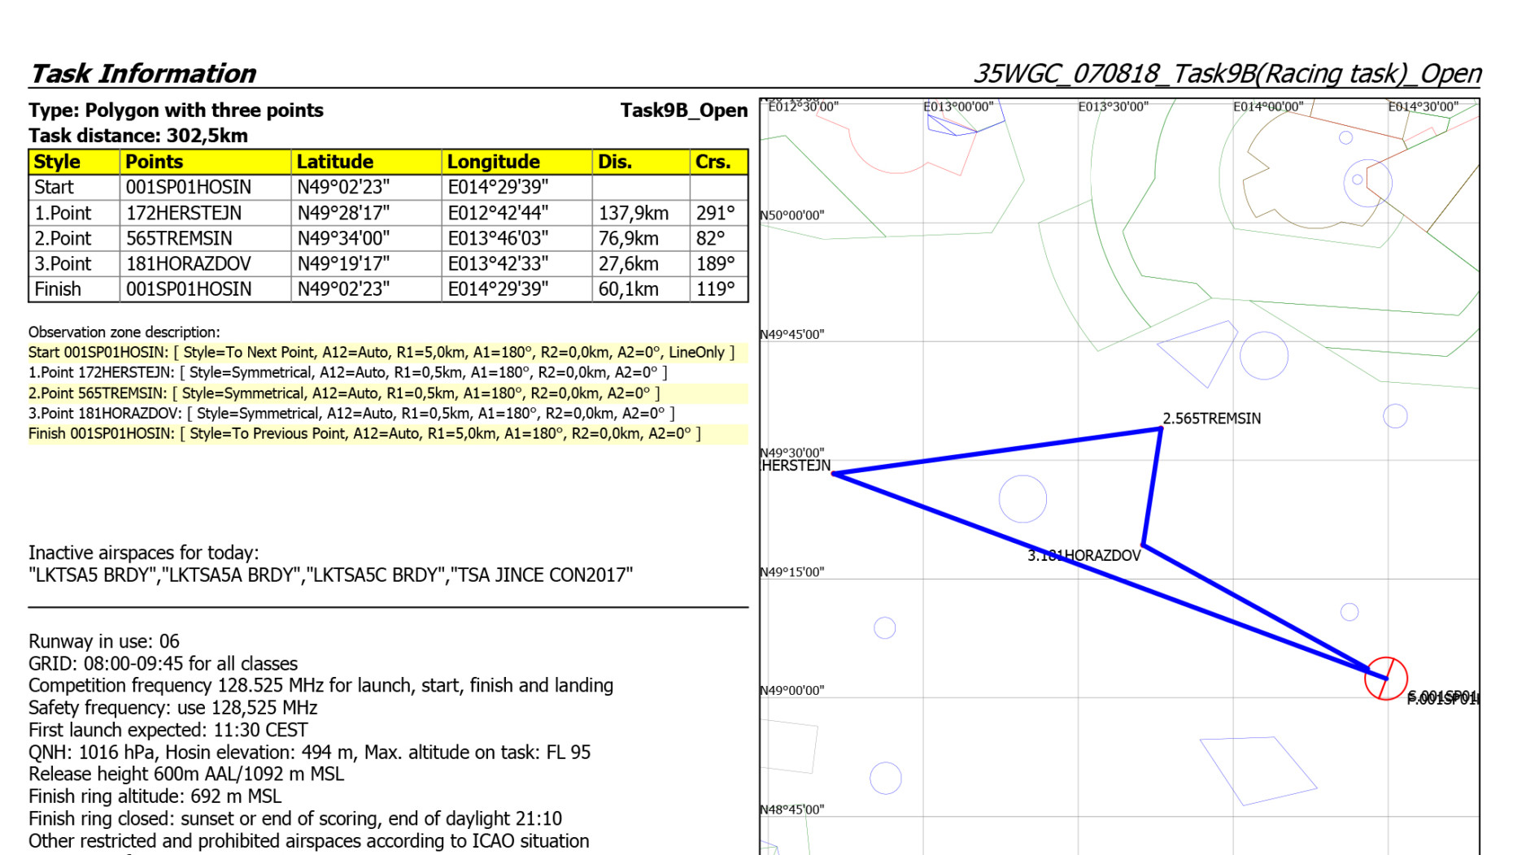Select the Points column header

click(154, 162)
